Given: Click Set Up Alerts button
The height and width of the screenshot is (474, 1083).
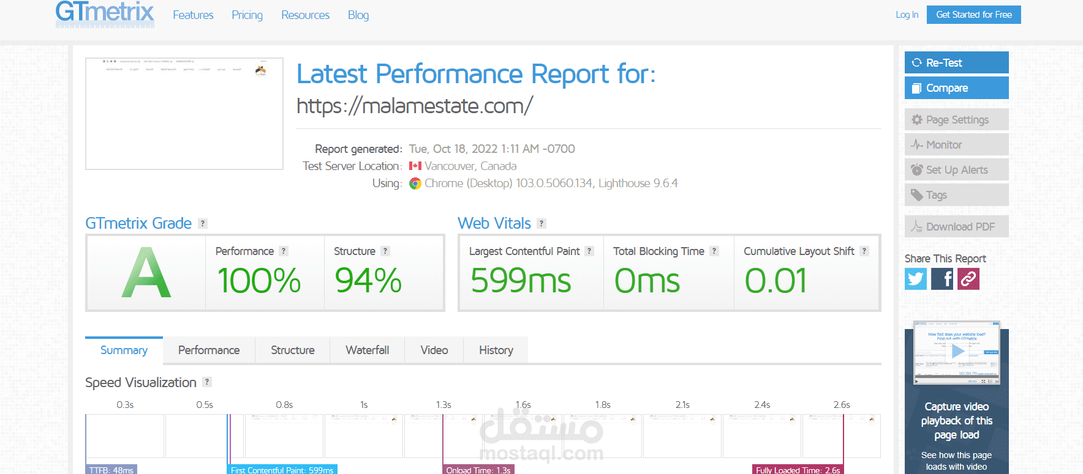Looking at the screenshot, I should pyautogui.click(x=957, y=170).
